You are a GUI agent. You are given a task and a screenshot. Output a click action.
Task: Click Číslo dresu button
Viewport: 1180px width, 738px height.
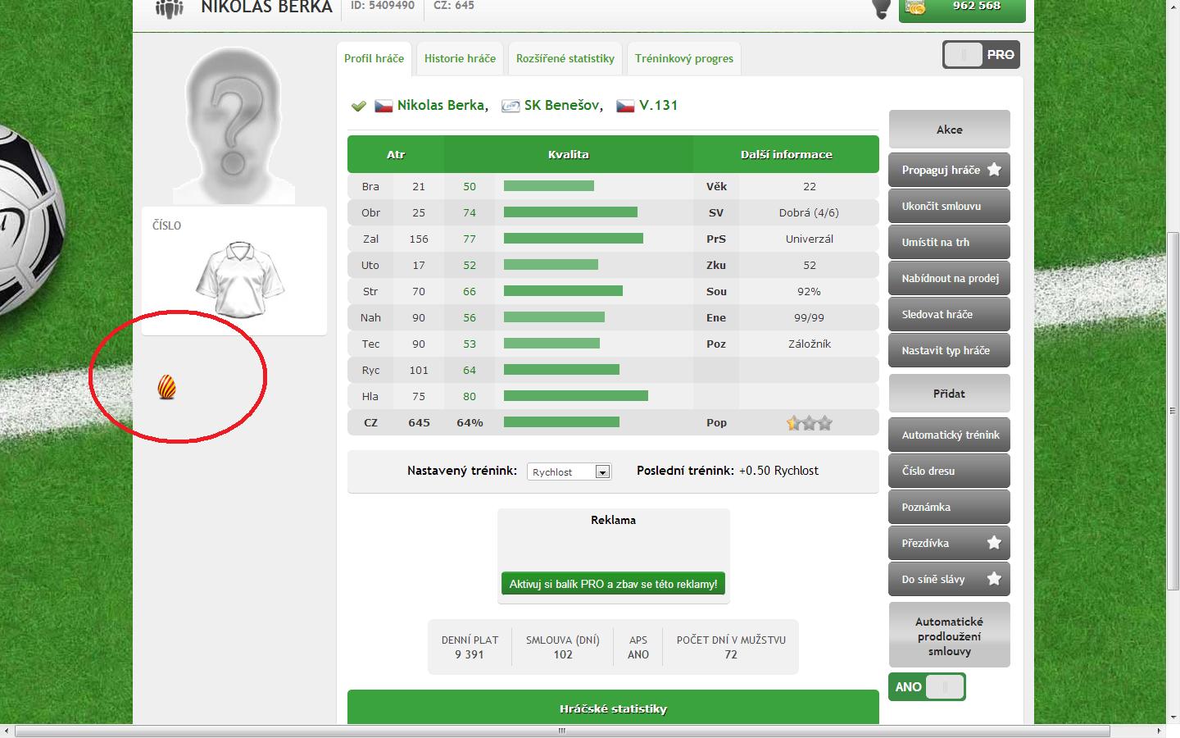(x=949, y=471)
